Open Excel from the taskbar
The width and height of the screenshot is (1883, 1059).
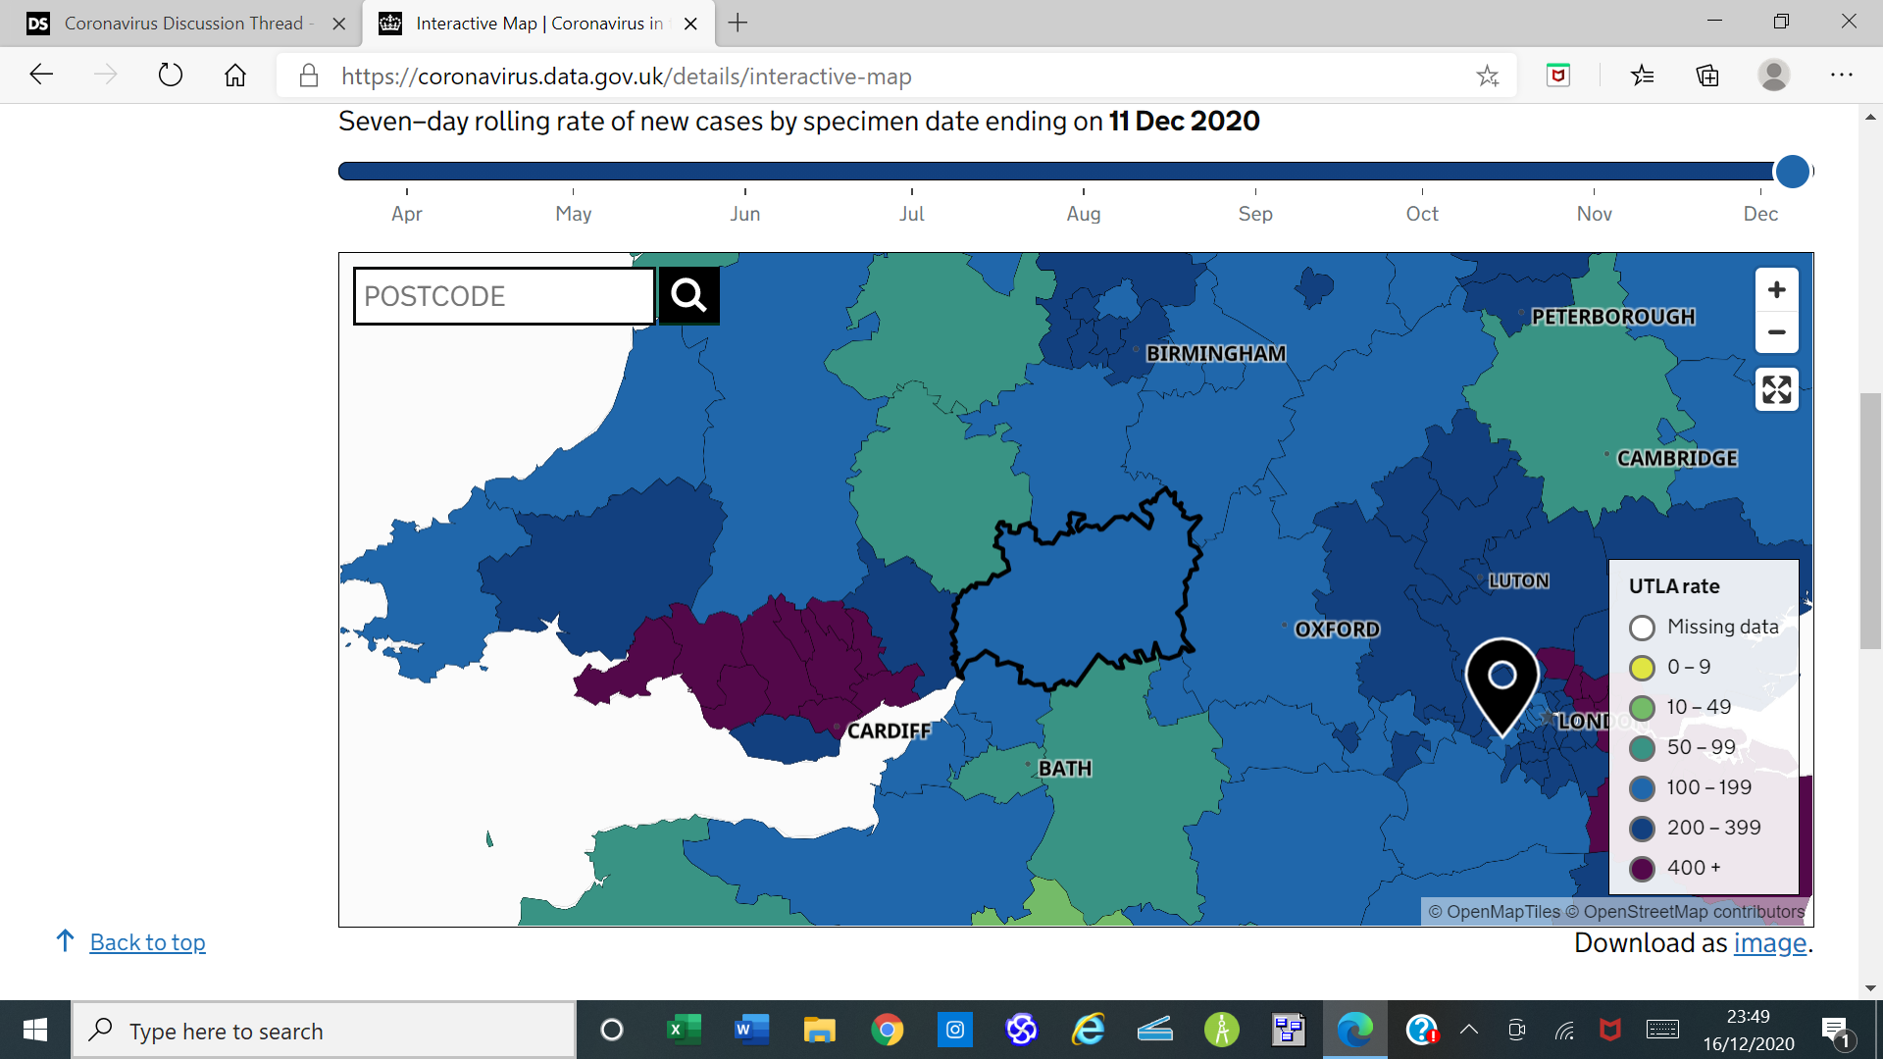click(x=684, y=1030)
